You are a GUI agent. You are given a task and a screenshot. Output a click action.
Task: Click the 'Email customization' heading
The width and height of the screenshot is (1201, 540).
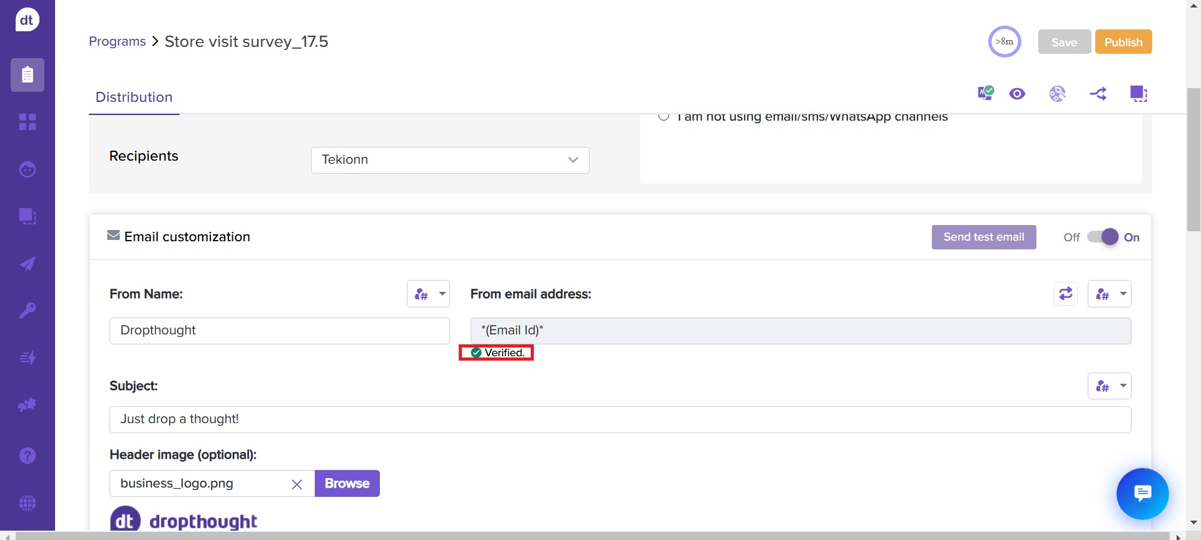click(x=187, y=237)
